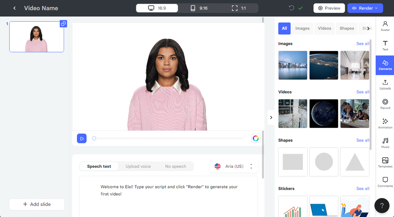See all Stickers
Viewport: 394px width, 217px height.
click(x=363, y=189)
